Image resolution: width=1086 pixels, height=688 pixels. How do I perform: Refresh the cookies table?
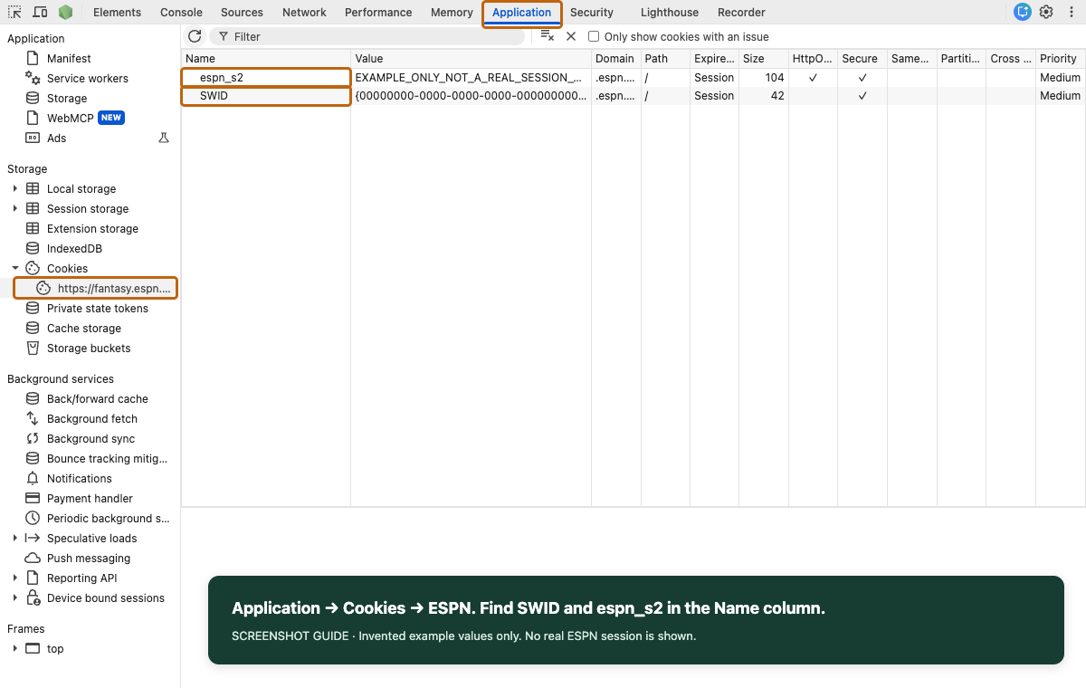[195, 36]
